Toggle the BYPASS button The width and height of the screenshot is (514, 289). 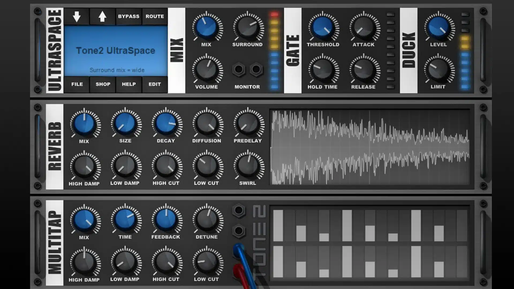(x=128, y=16)
